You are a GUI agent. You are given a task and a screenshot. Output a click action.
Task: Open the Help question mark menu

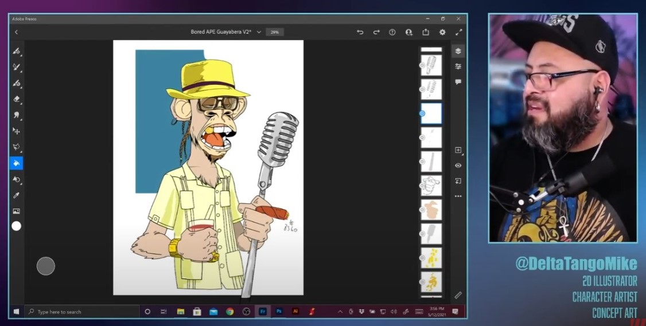pyautogui.click(x=392, y=32)
